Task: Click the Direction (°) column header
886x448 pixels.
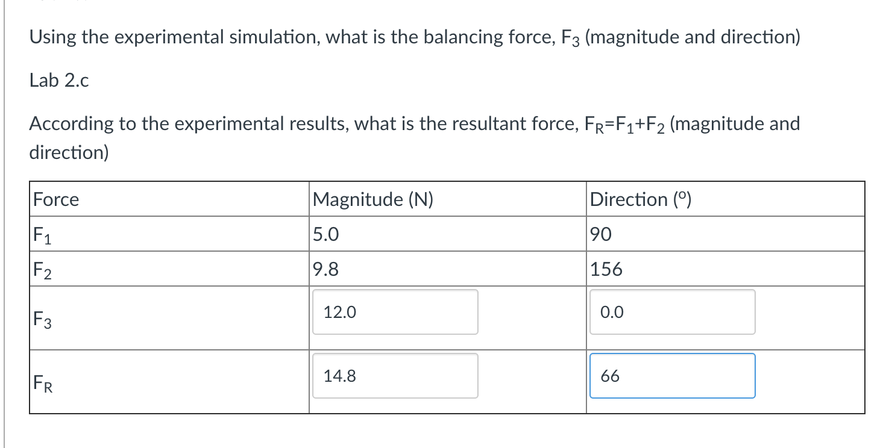Action: point(640,199)
